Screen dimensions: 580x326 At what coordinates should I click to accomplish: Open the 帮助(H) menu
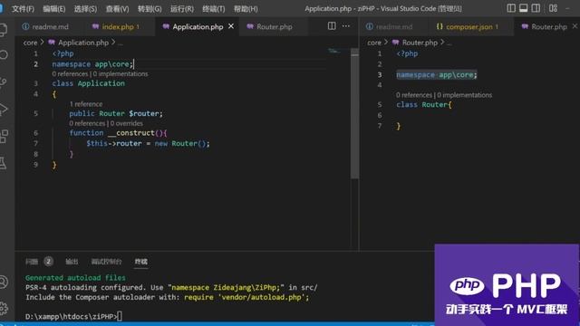(246, 8)
